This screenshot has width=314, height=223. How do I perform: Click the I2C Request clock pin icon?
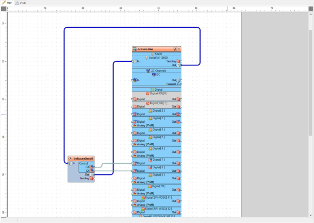click(x=178, y=84)
